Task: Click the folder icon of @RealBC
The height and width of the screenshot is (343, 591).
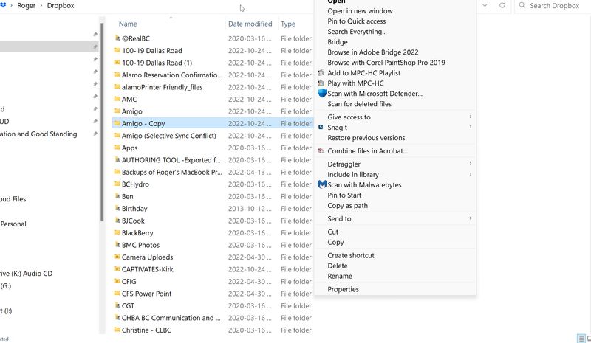Action: coord(117,38)
